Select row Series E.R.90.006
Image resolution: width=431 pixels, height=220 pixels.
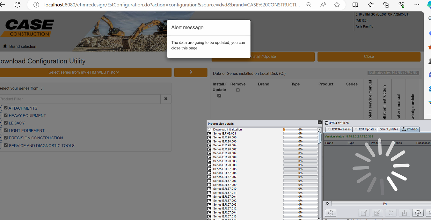(x=262, y=141)
